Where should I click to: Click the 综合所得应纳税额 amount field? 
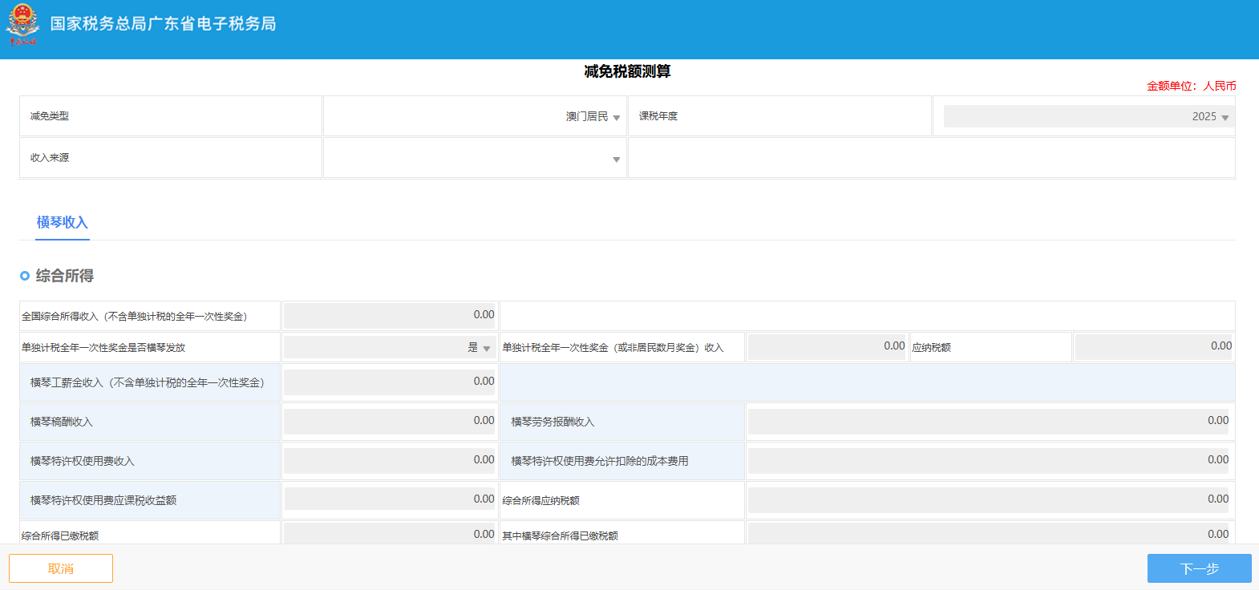click(x=989, y=500)
